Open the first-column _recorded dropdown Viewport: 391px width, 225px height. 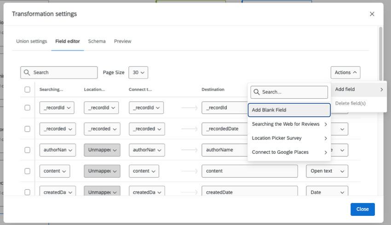click(x=57, y=129)
